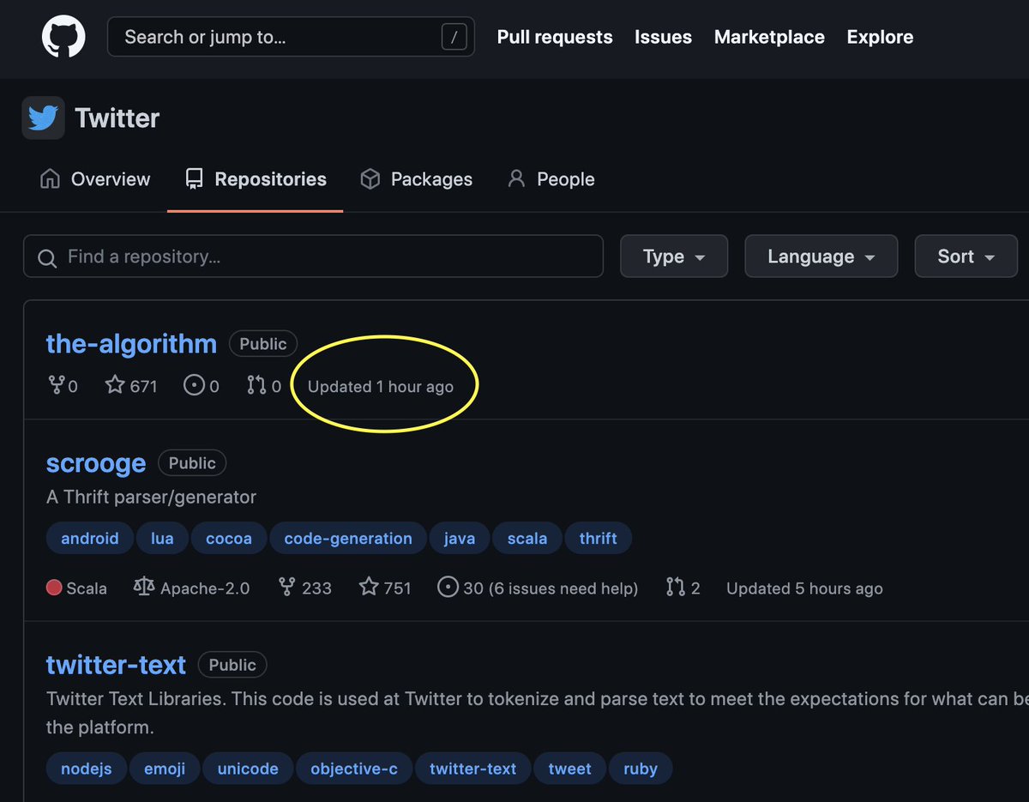Click the scrooge pull request icon showing 2
This screenshot has height=802, width=1029.
tap(675, 588)
